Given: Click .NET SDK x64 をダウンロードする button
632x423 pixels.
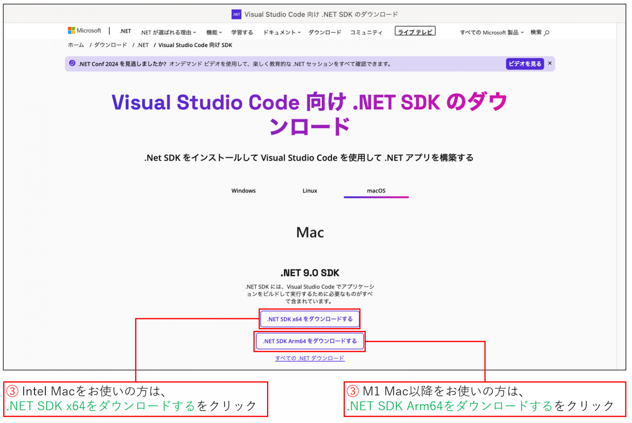Looking at the screenshot, I should pos(309,319).
